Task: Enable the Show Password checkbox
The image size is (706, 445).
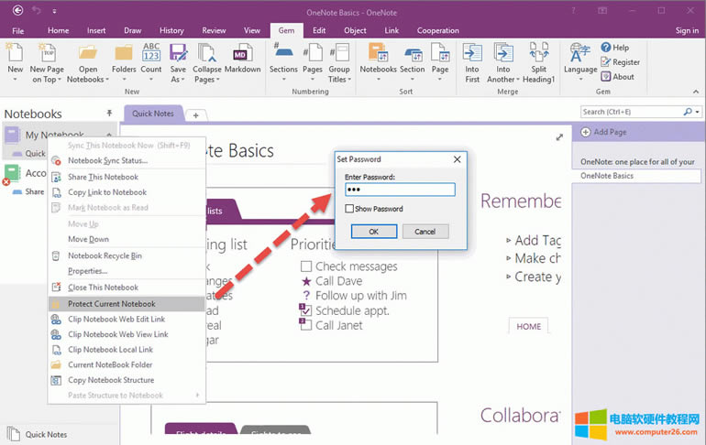Action: (349, 209)
